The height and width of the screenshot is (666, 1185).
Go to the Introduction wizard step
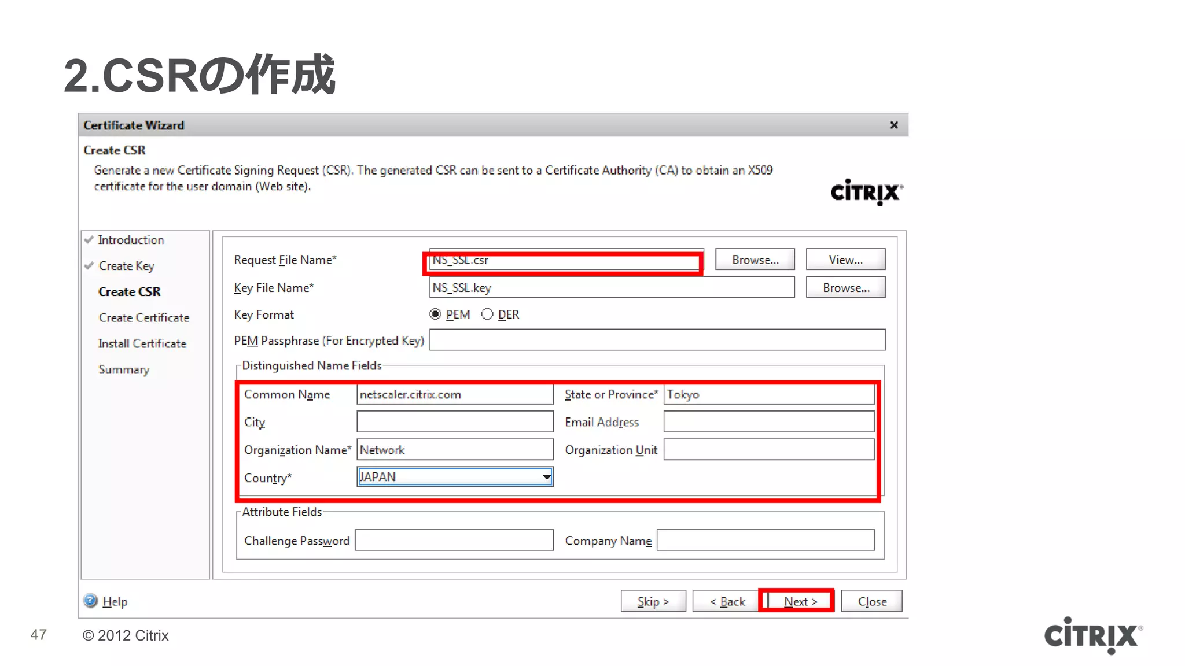click(131, 240)
